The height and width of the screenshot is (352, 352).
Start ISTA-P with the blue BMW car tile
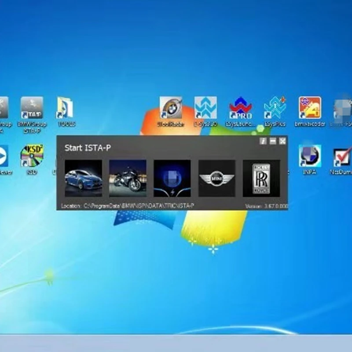(x=83, y=178)
